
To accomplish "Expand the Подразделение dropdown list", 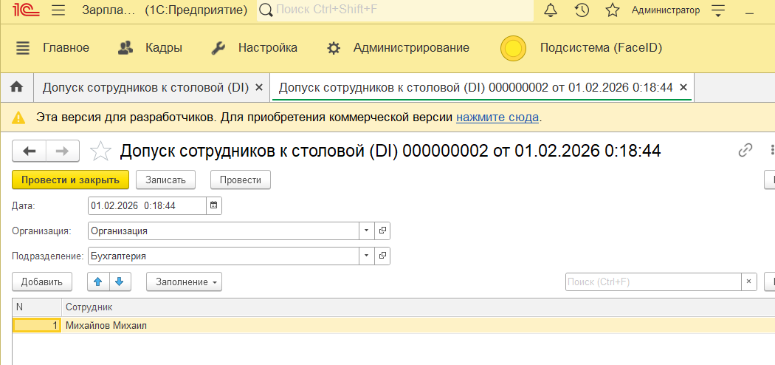I will [367, 256].
